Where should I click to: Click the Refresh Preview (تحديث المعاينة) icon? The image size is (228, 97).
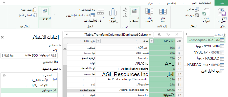[x=206, y=12]
